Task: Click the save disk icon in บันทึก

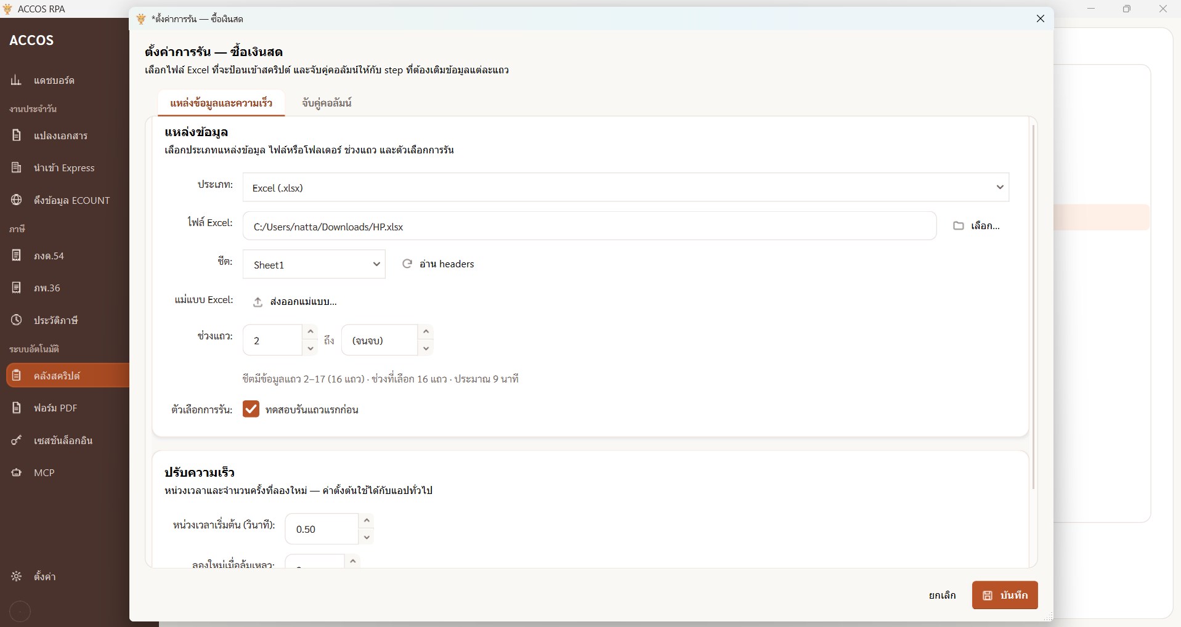Action: 988,596
